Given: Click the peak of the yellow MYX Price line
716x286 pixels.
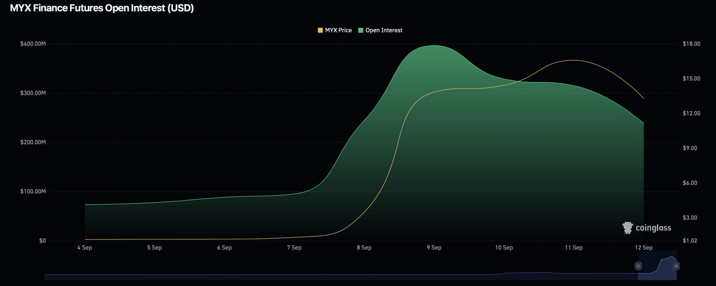Looking at the screenshot, I should pos(573,60).
